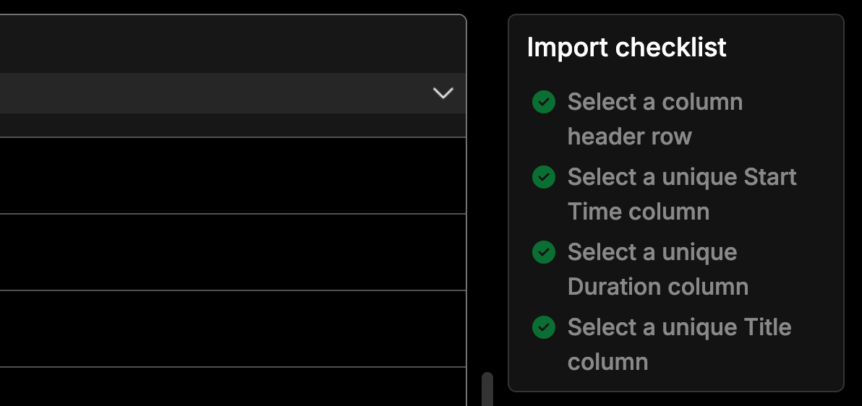This screenshot has width=862, height=406.
Task: Click the partially visible bottom table row
Action: click(231, 387)
